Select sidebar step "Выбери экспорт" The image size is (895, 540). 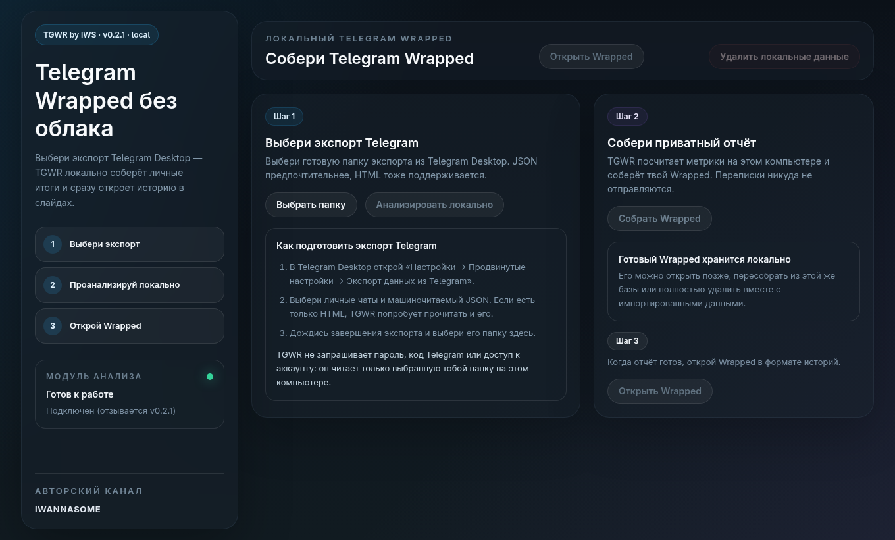coord(130,244)
